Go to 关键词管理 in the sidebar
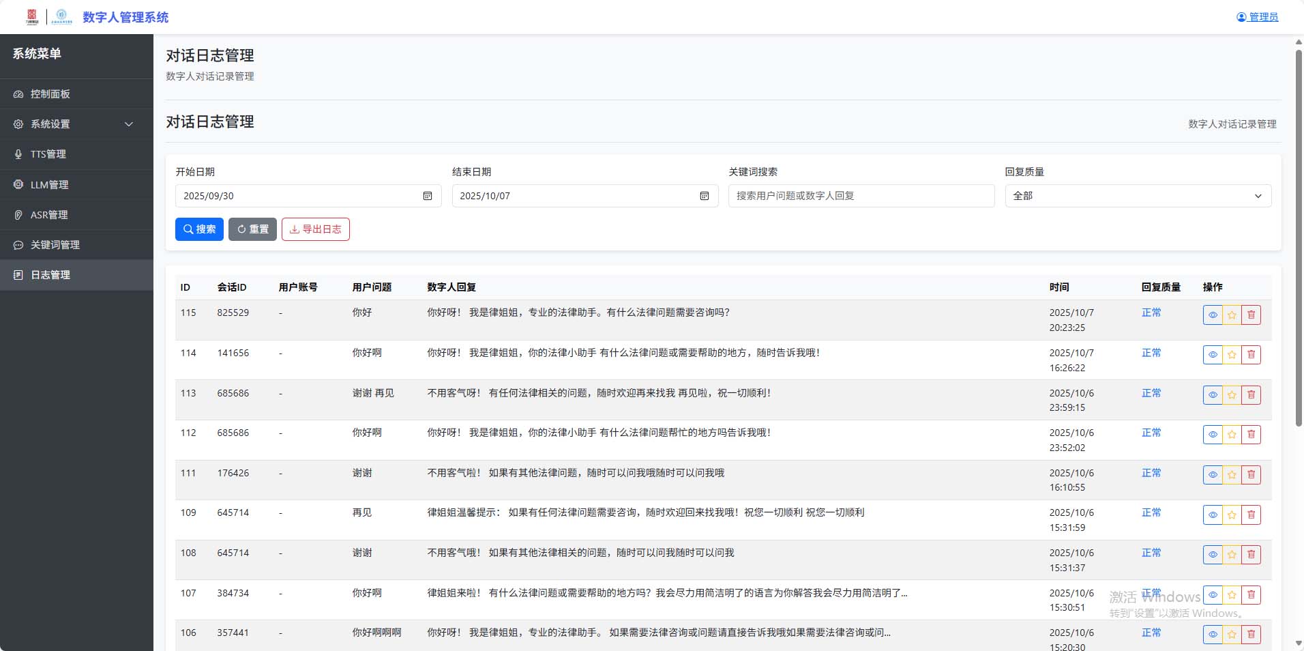The width and height of the screenshot is (1304, 651). point(55,245)
